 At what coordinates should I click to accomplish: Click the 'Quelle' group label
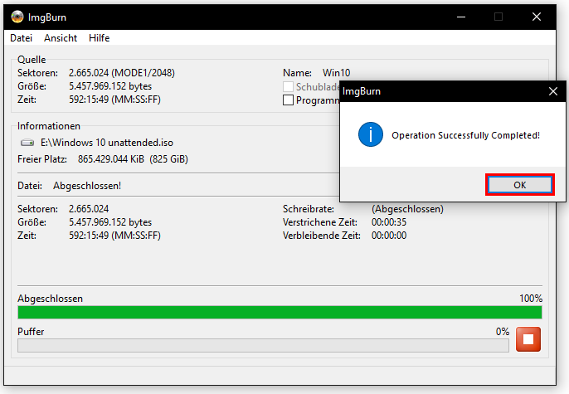click(32, 60)
